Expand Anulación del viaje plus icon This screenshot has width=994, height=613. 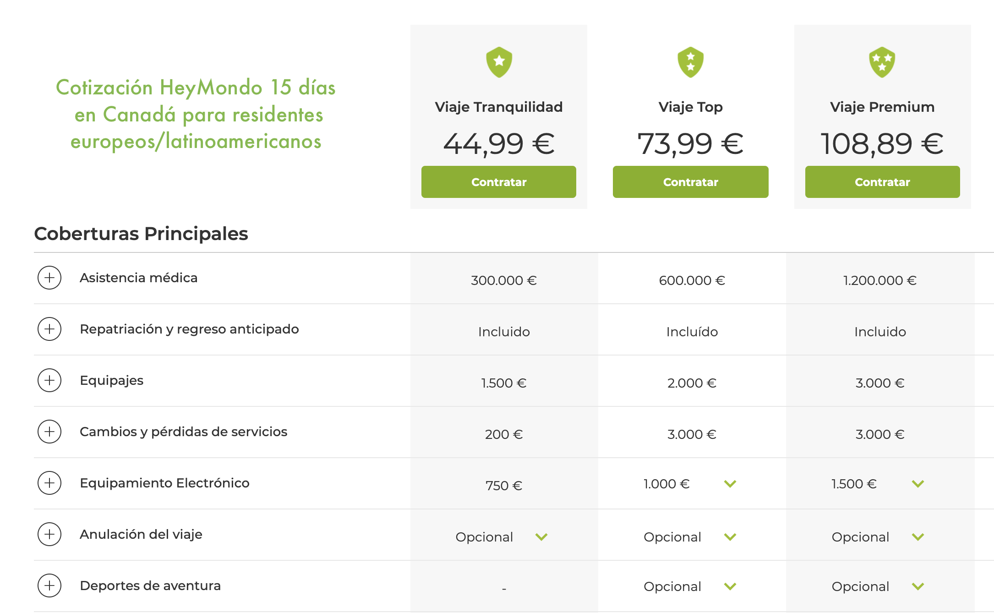[x=49, y=534]
